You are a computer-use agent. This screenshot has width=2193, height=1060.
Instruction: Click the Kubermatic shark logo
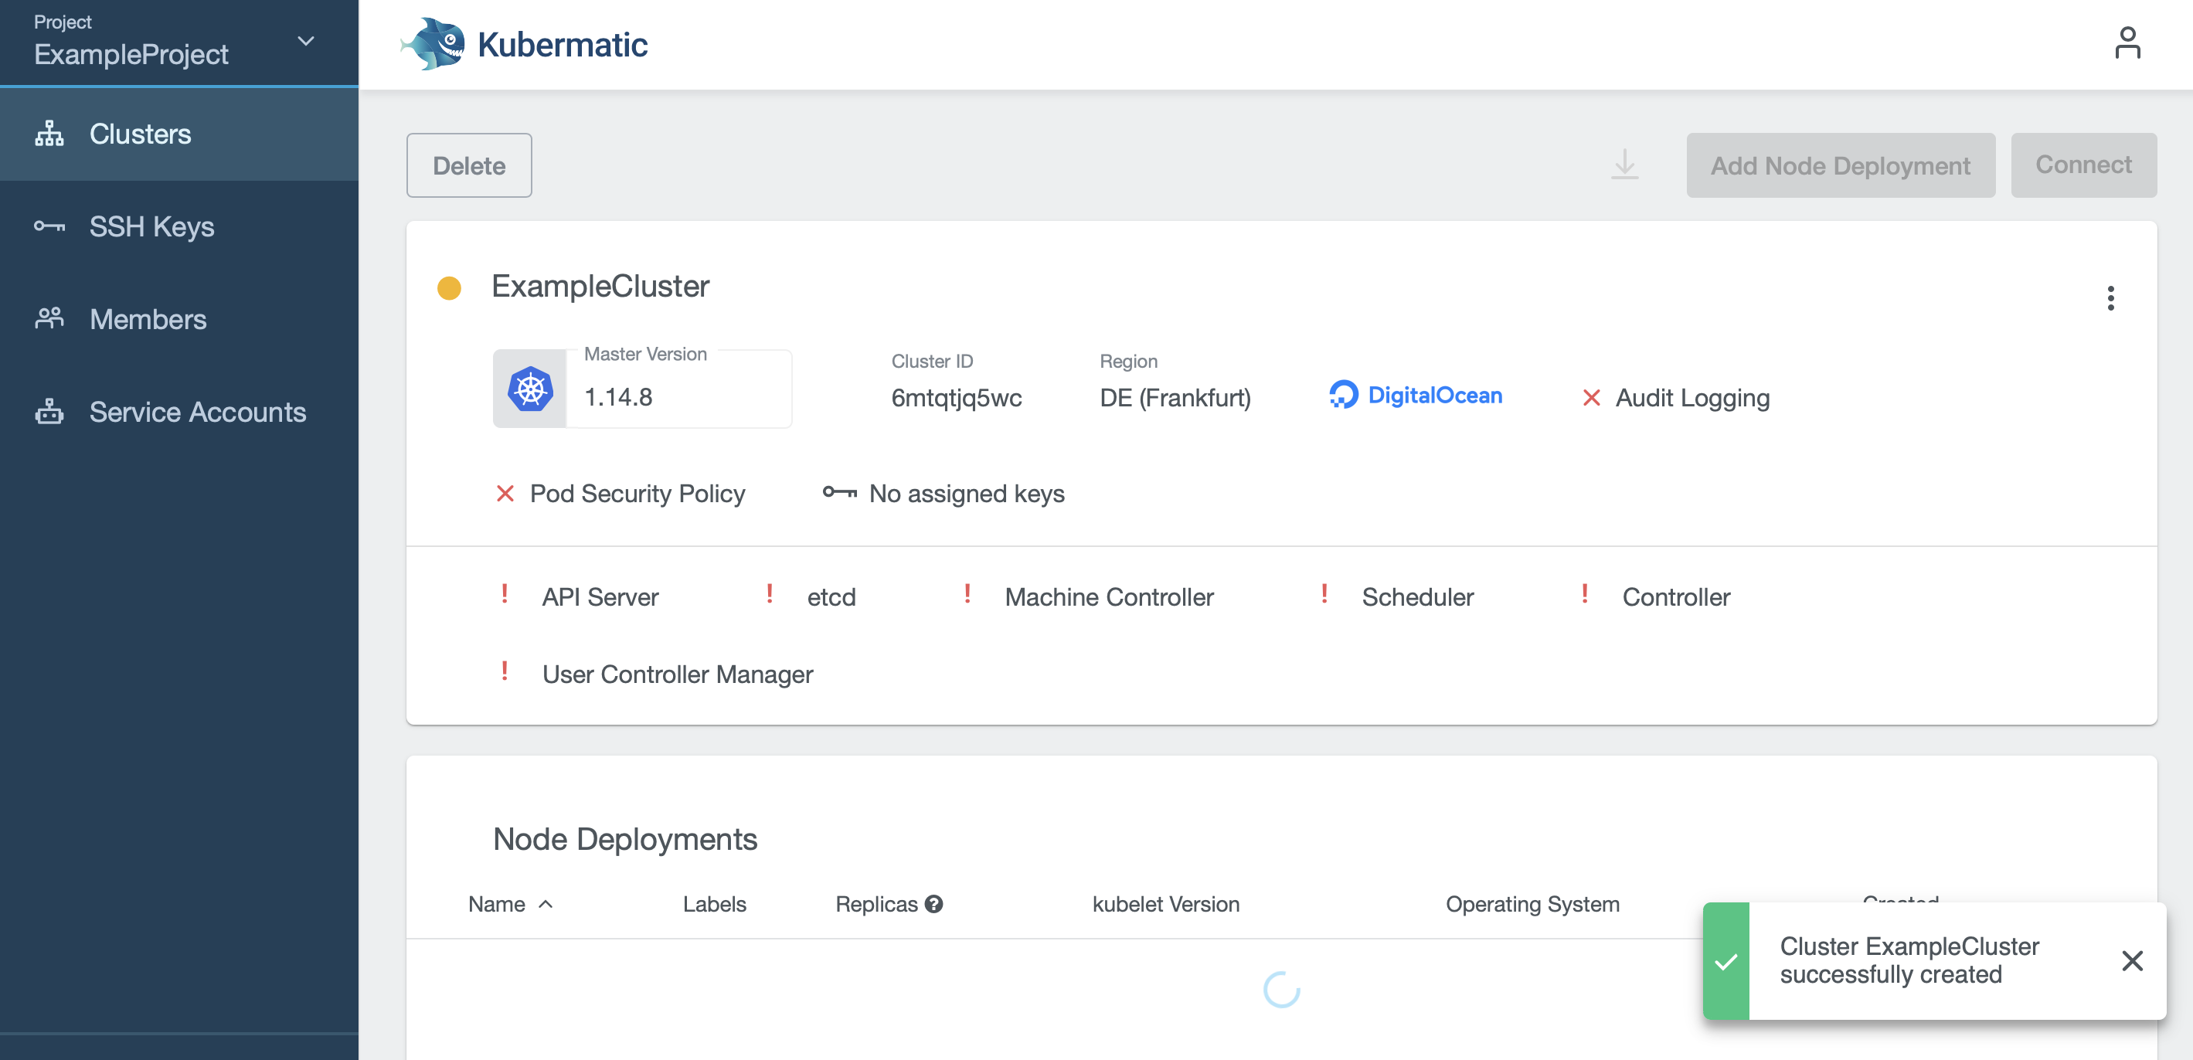point(433,43)
